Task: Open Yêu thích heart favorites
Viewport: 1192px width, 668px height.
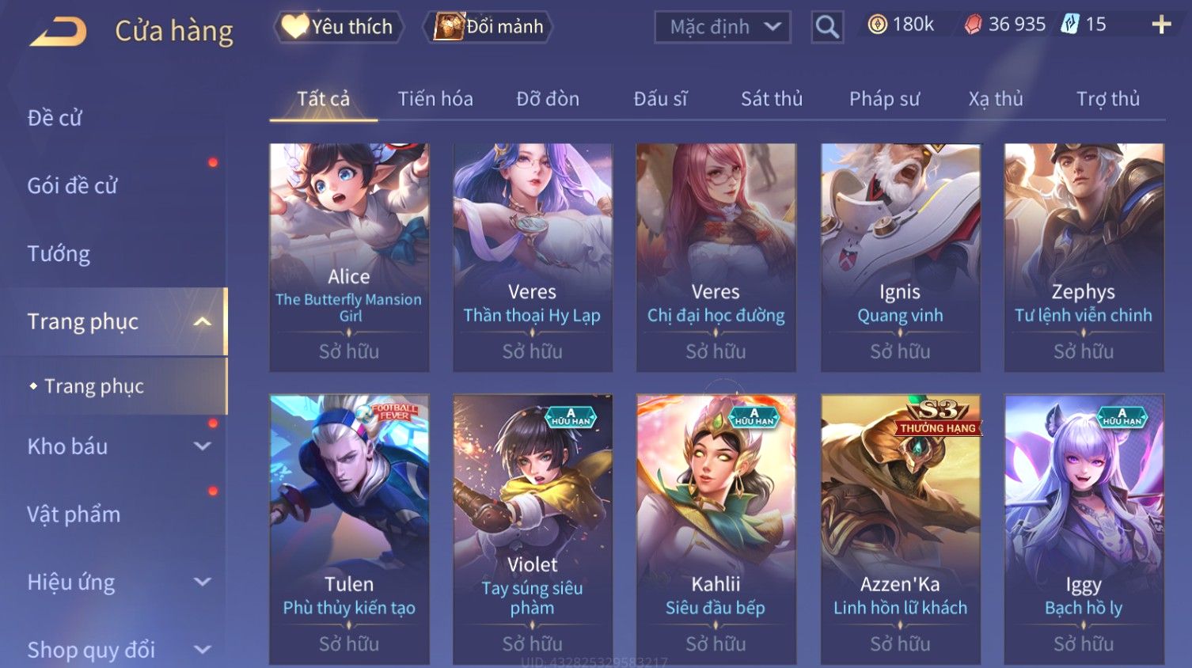Action: [x=339, y=27]
